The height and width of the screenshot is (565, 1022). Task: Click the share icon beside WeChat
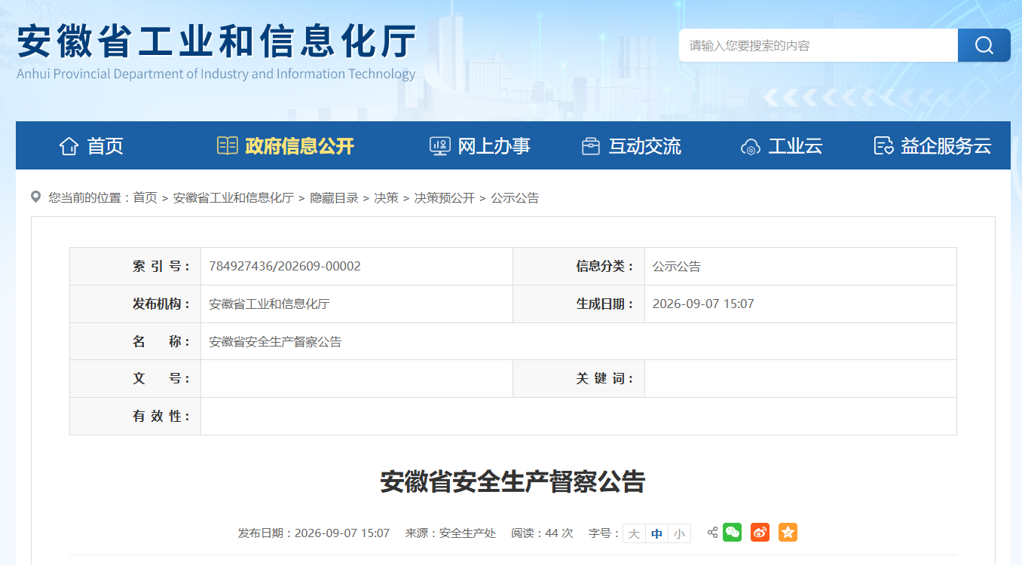[x=712, y=533]
